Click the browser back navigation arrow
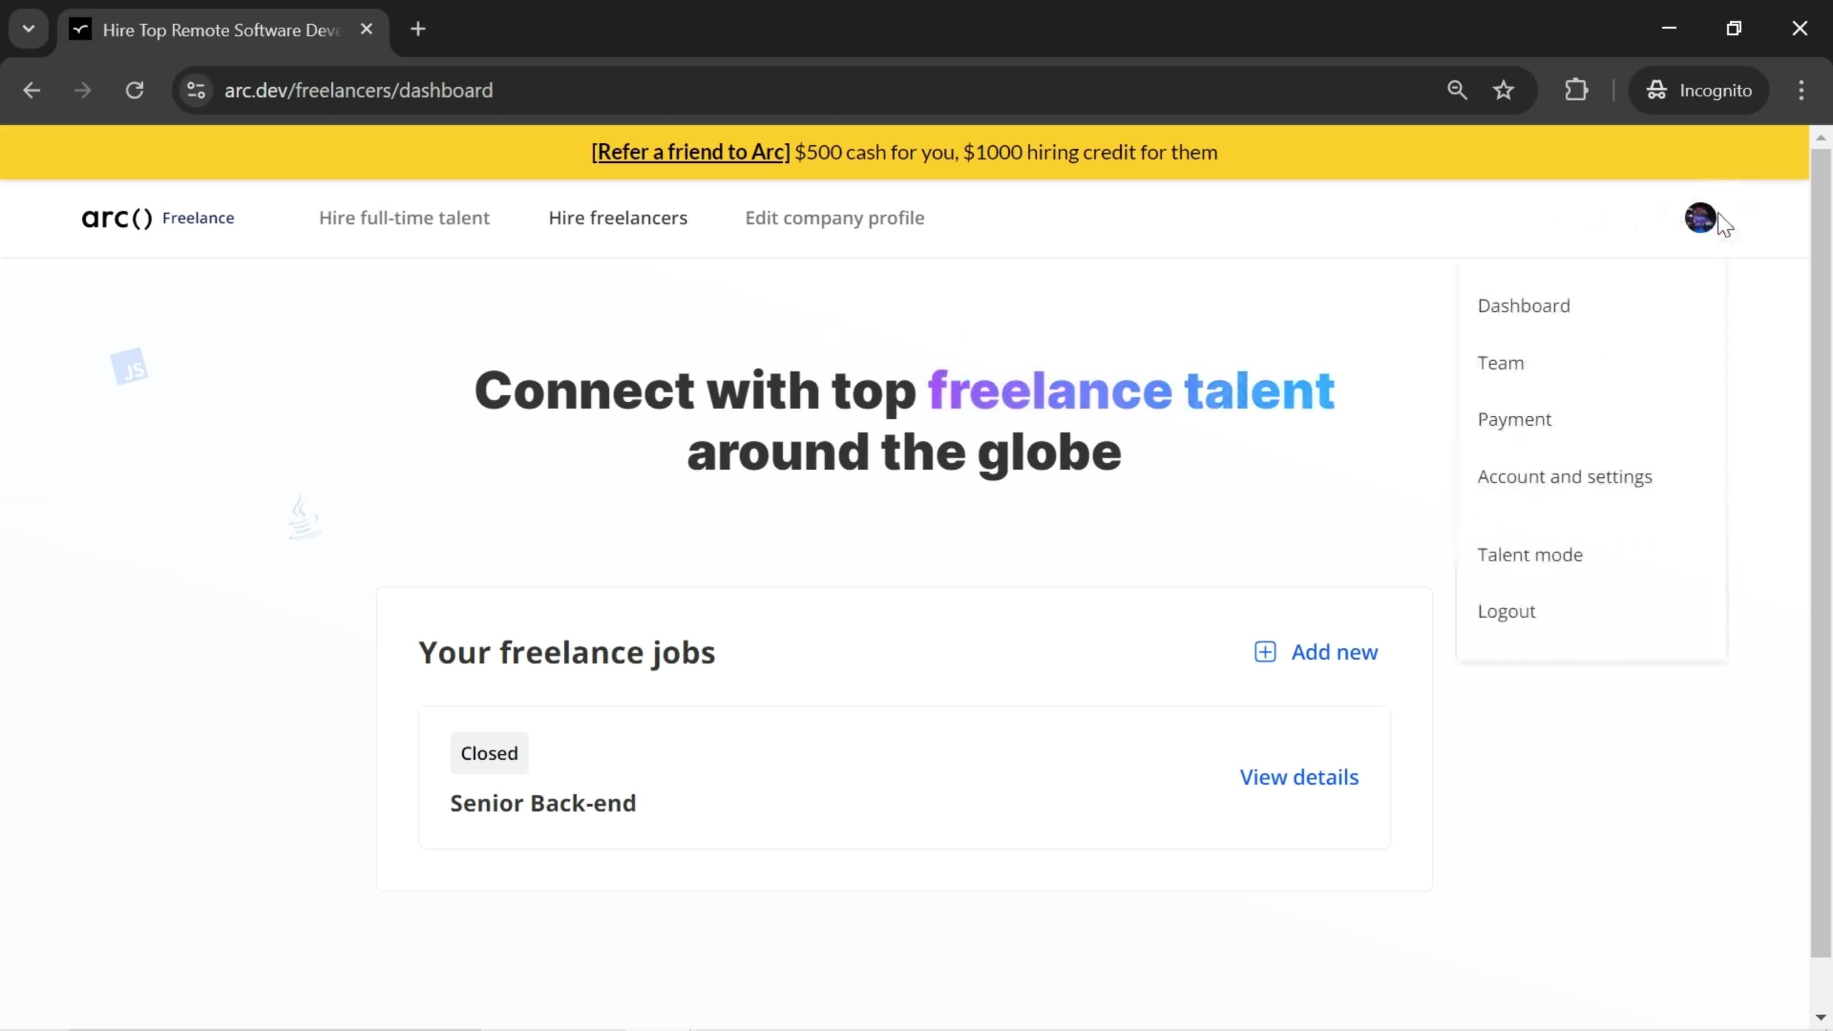1833x1031 pixels. pos(32,89)
